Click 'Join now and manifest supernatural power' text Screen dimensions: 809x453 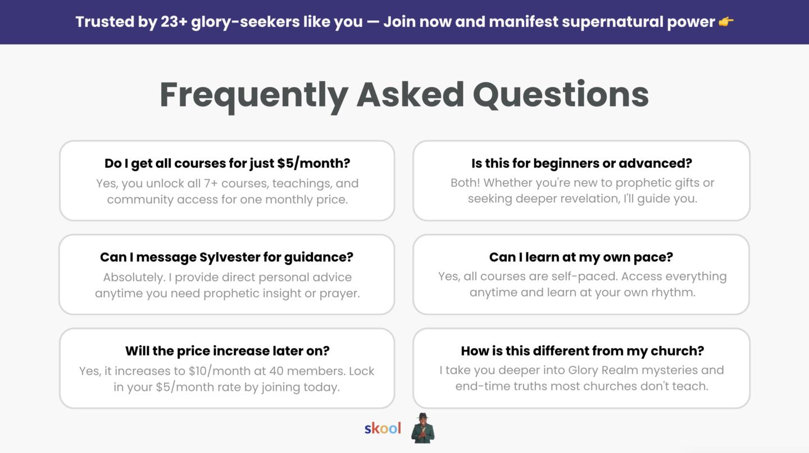(549, 22)
